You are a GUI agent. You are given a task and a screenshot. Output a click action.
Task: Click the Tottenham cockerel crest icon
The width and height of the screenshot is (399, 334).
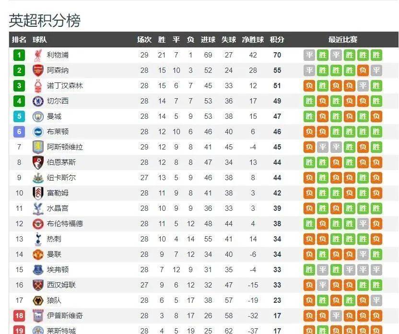click(38, 239)
